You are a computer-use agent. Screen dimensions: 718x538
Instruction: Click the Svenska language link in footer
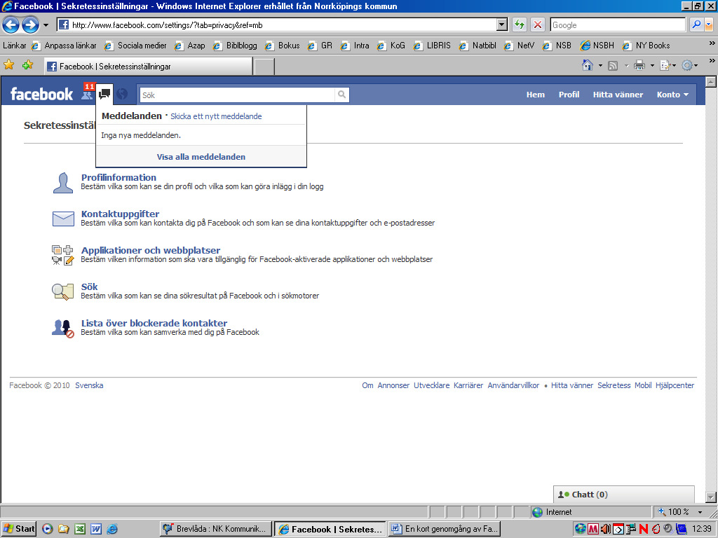point(89,385)
